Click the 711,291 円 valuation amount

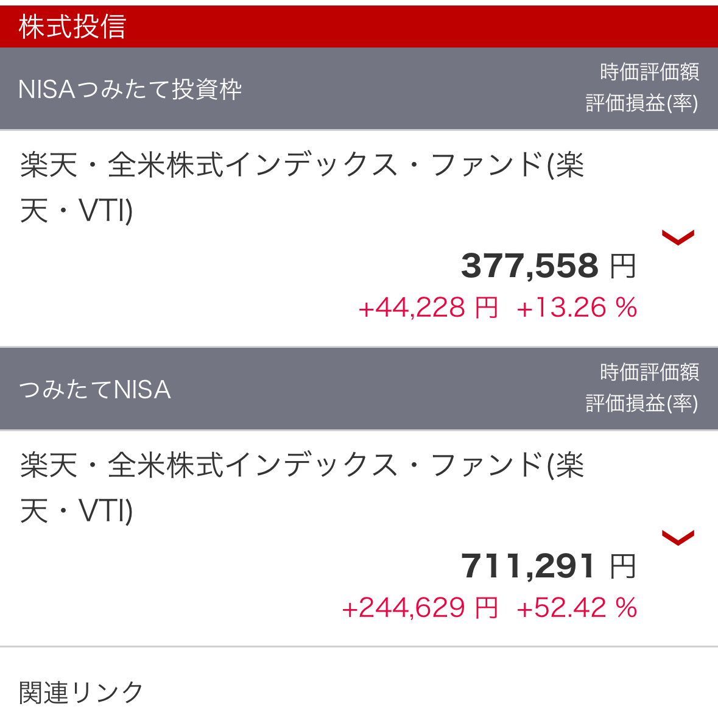527,566
